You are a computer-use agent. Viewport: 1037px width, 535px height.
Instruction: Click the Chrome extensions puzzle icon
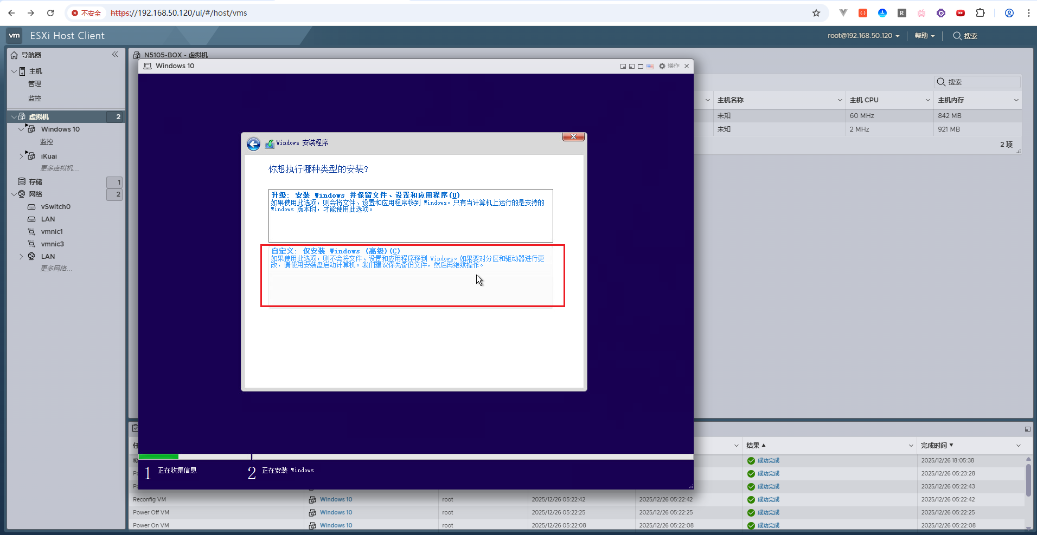tap(980, 13)
